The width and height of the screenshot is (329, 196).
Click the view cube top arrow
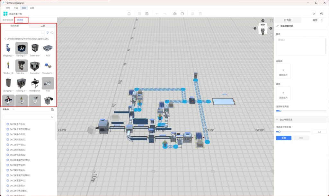click(x=263, y=21)
